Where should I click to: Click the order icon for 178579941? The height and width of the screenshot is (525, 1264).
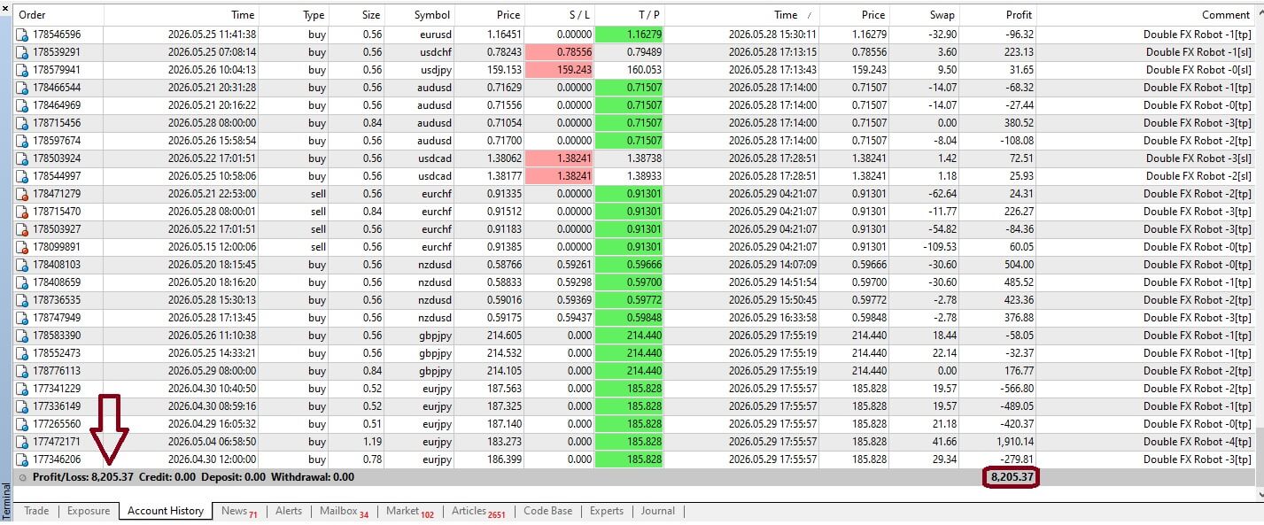coord(23,70)
